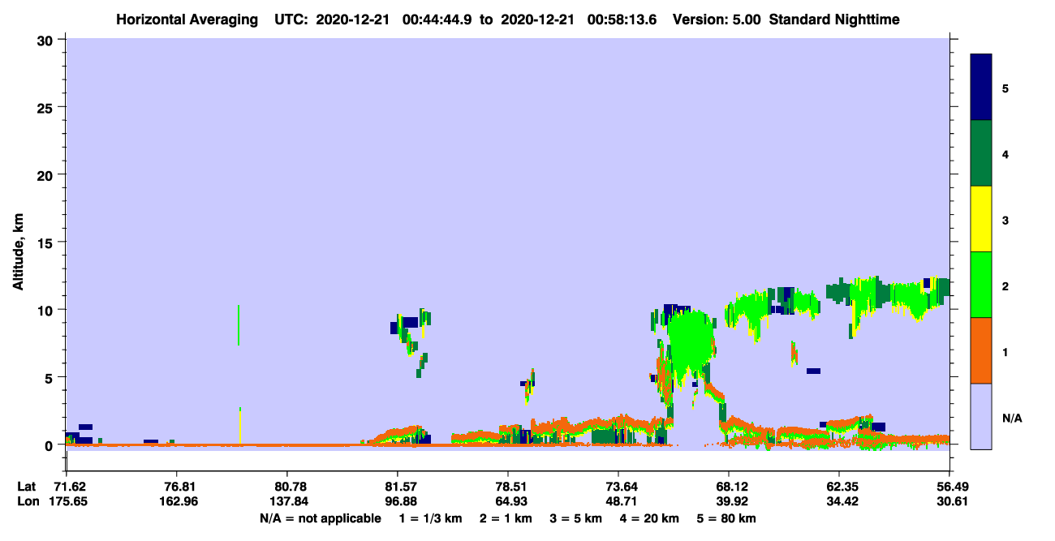Click the altitude tick label 25

pos(47,107)
